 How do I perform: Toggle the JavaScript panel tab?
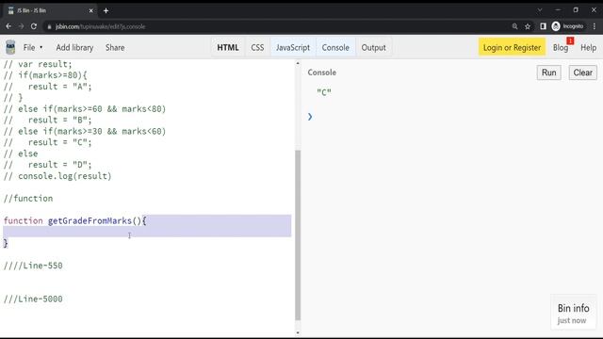click(293, 48)
